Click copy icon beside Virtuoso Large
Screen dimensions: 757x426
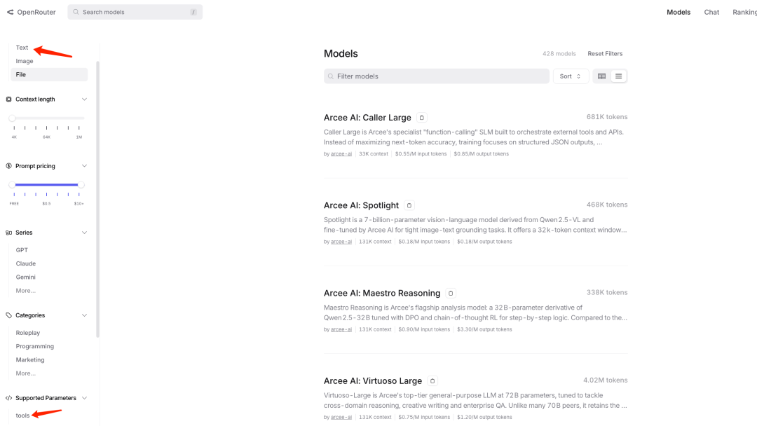432,381
